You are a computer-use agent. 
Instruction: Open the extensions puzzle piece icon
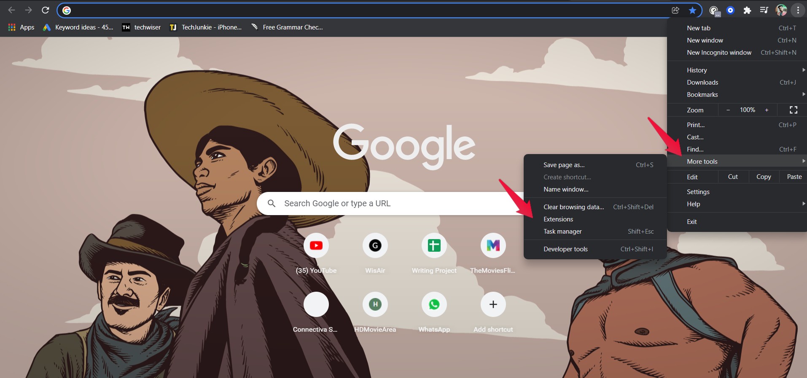(747, 11)
